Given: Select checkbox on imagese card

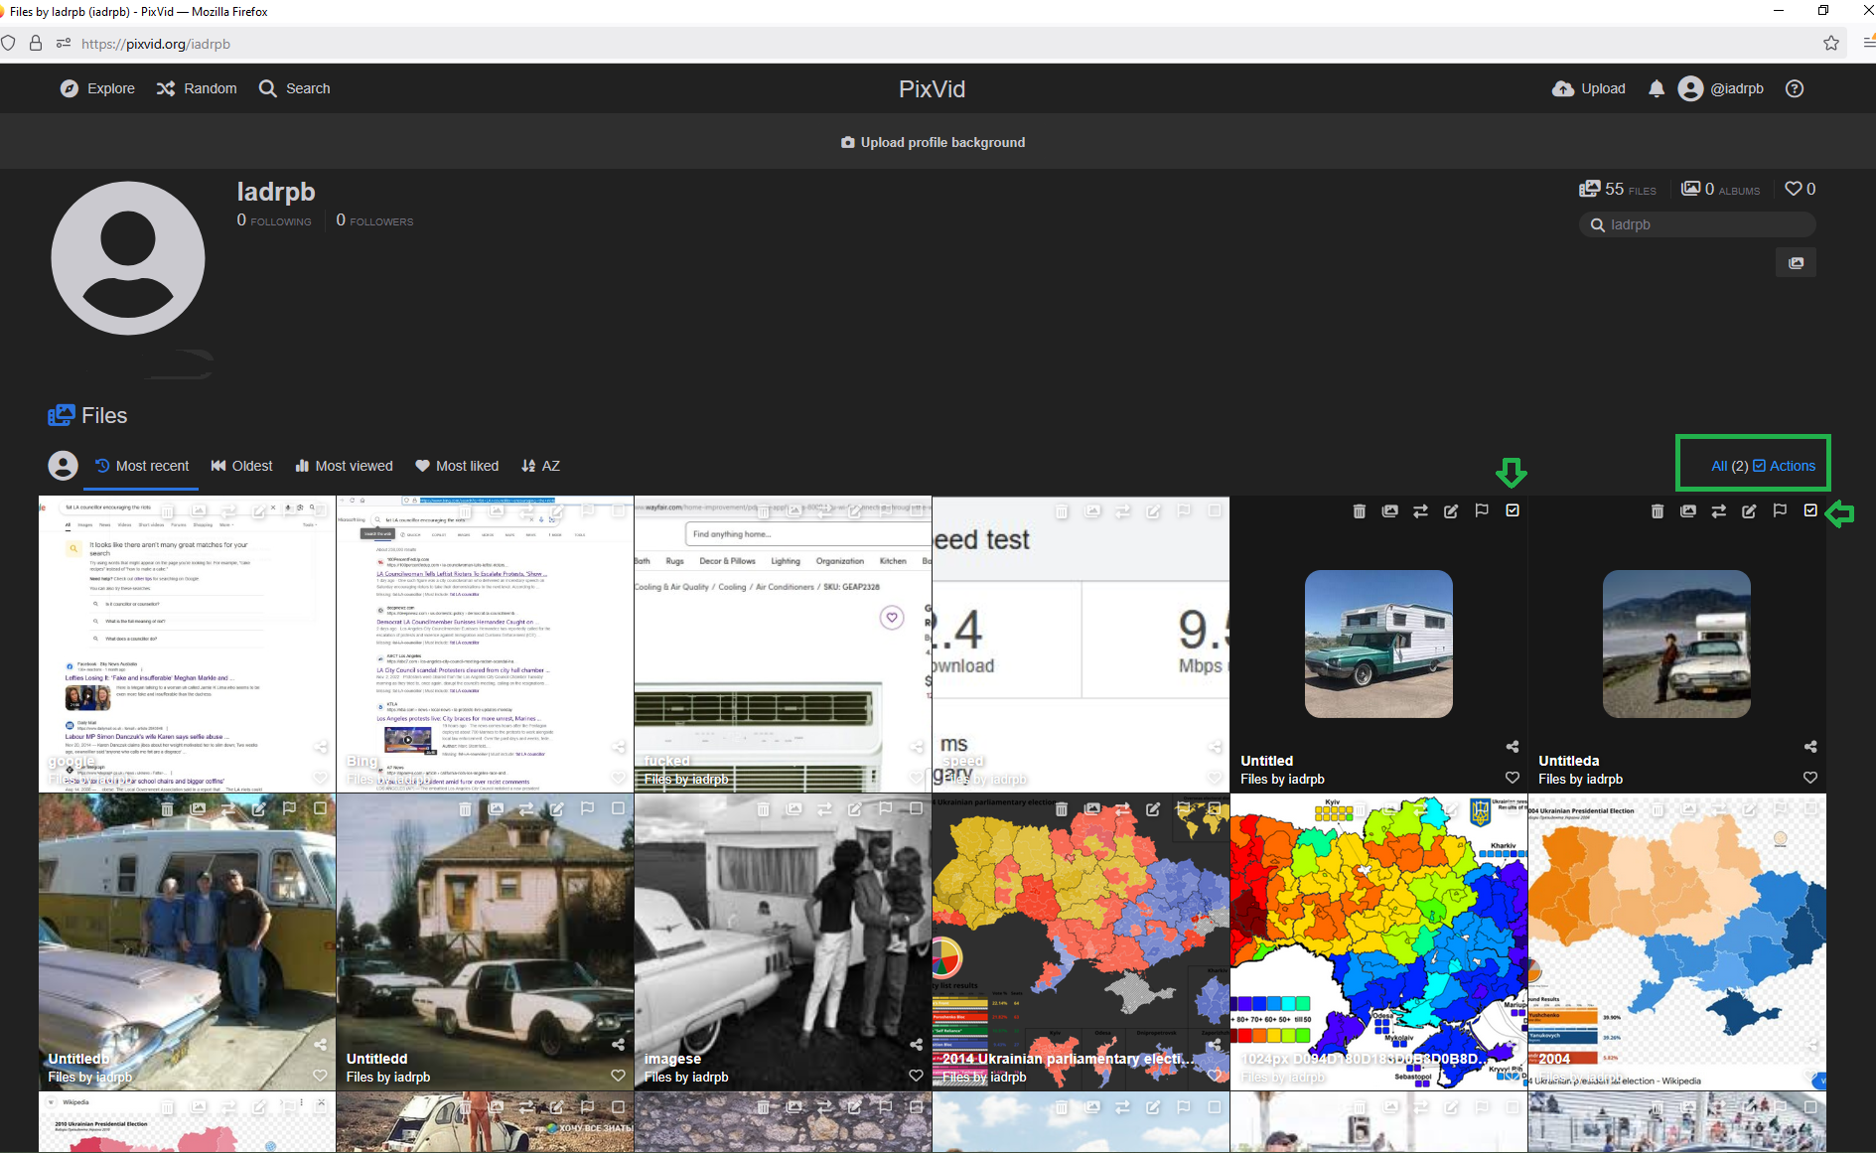Looking at the screenshot, I should 916,808.
